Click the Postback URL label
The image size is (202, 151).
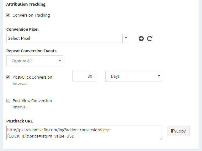19,121
